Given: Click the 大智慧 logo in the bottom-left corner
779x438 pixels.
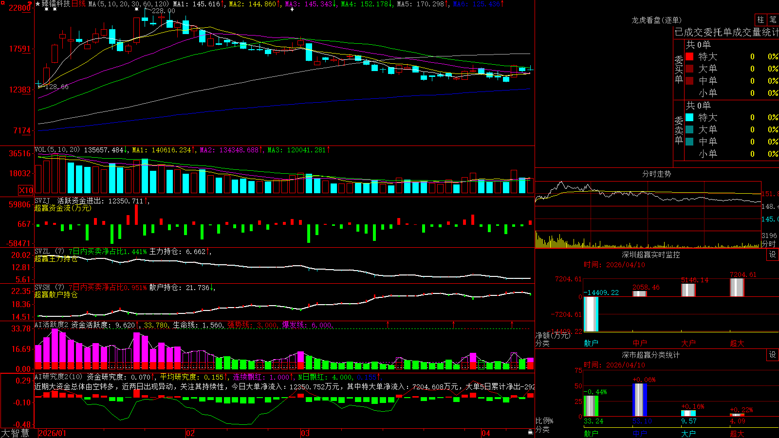Looking at the screenshot, I should pyautogui.click(x=15, y=433).
